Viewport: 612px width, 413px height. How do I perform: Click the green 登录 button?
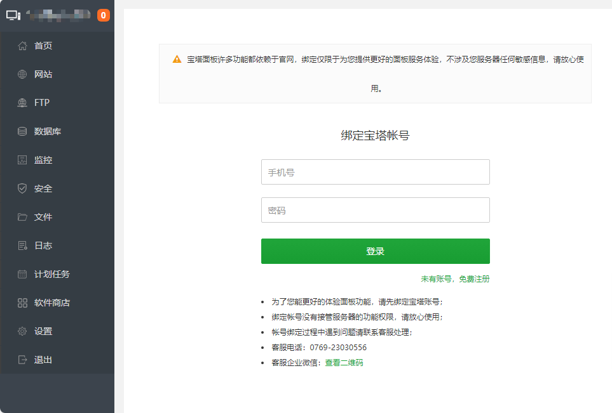tap(376, 251)
